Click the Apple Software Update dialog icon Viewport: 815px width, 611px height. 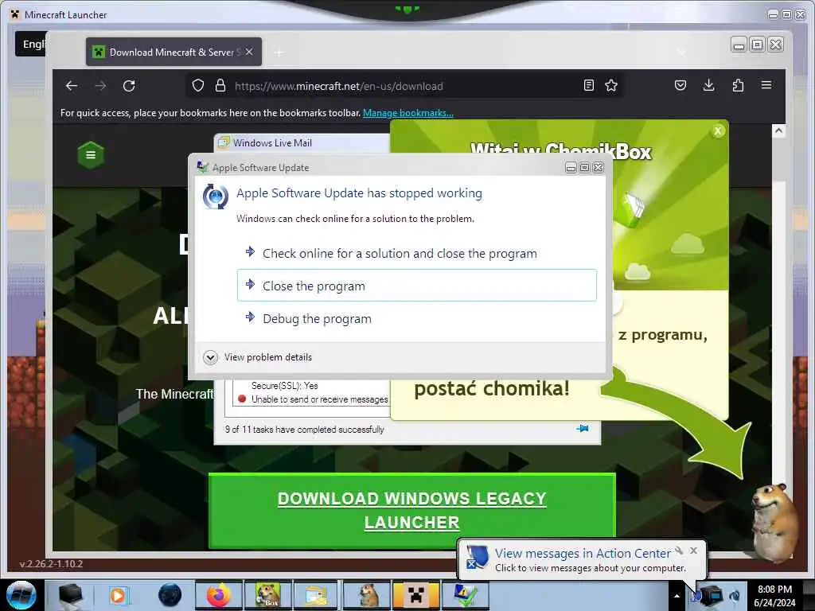[x=215, y=197]
